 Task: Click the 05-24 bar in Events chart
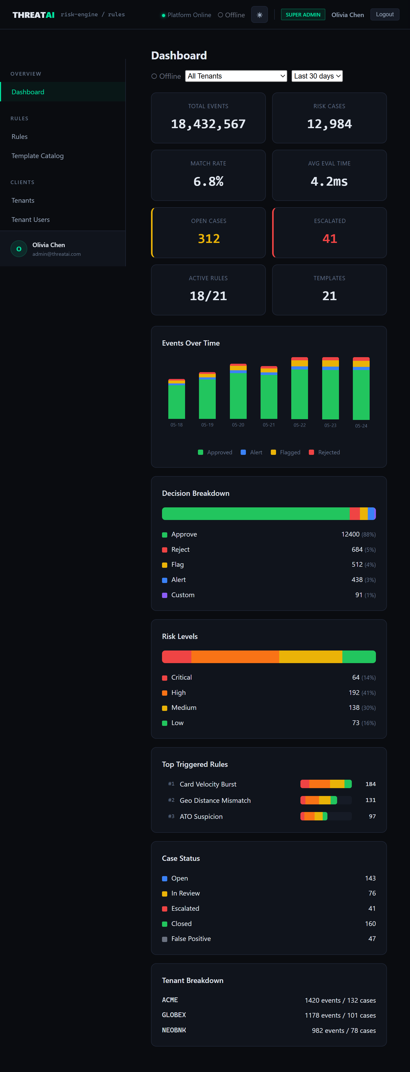361,388
